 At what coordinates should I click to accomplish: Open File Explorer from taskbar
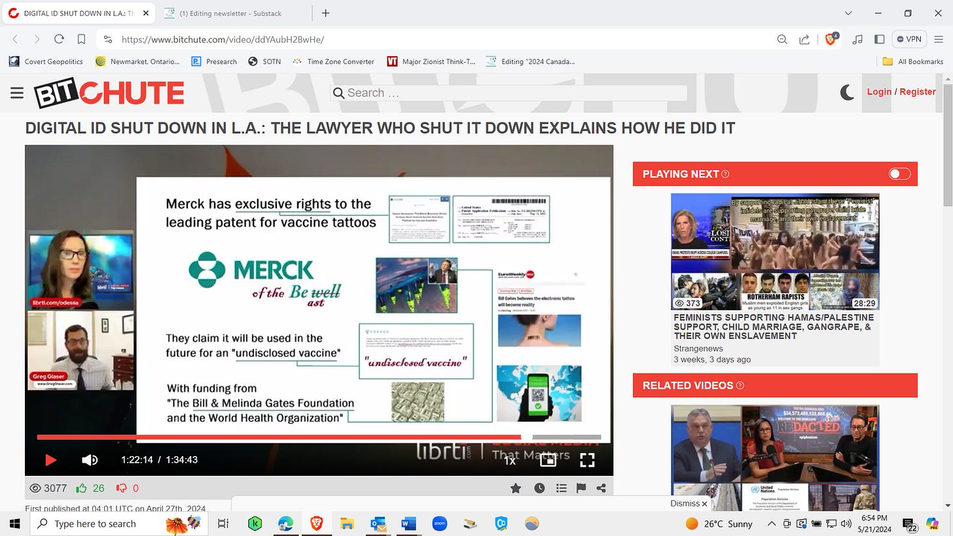347,524
